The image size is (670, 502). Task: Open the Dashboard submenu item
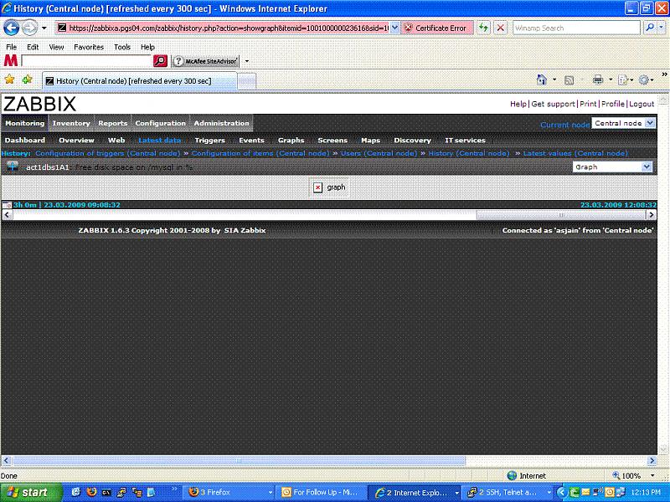pos(25,140)
